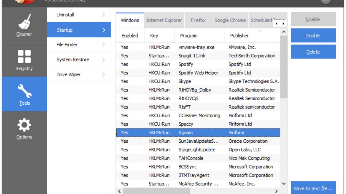Screen dimensions: 346x194
Task: Click chevron next to Uninstall
Action: (104, 15)
